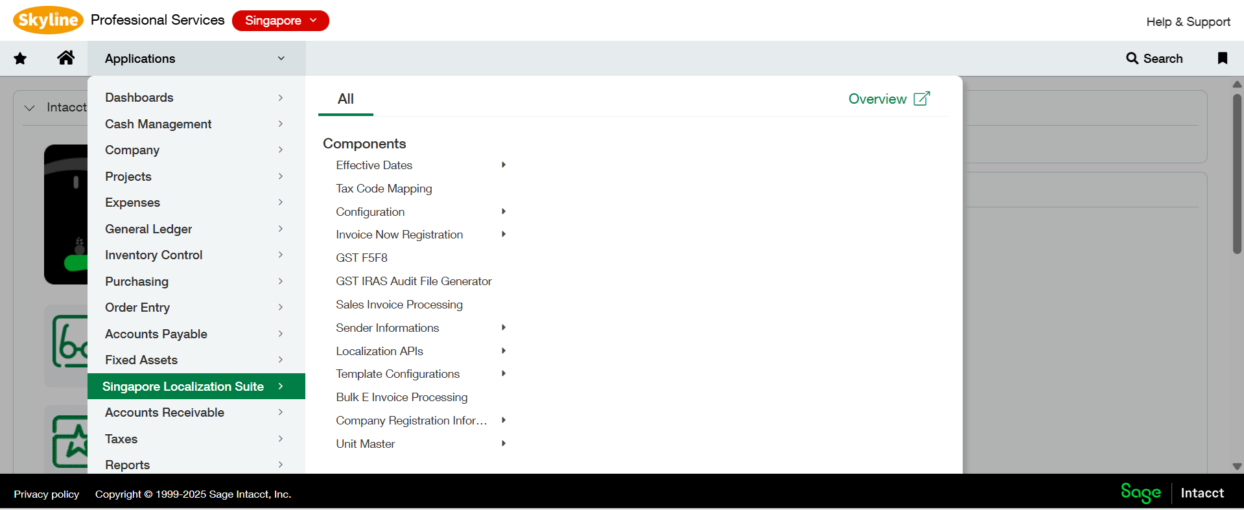
Task: Click the favorites star icon
Action: [x=20, y=58]
